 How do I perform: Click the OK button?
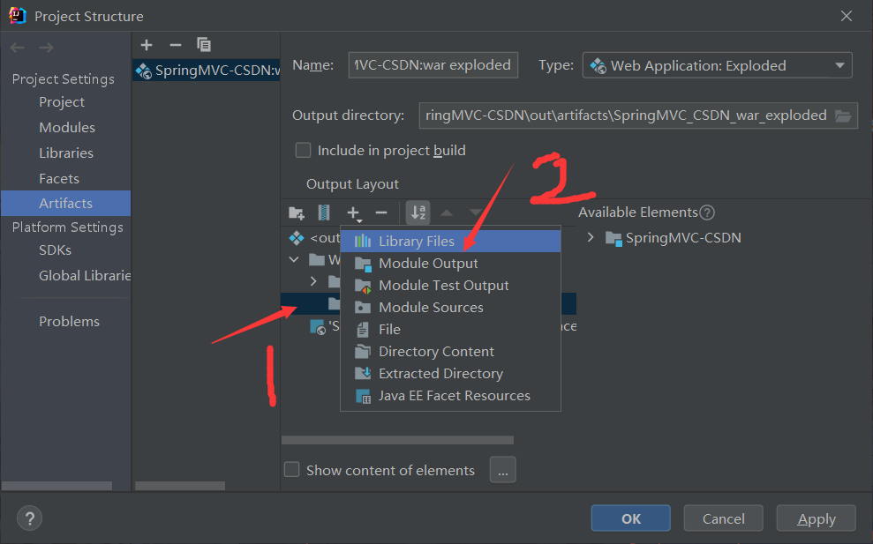tap(631, 518)
